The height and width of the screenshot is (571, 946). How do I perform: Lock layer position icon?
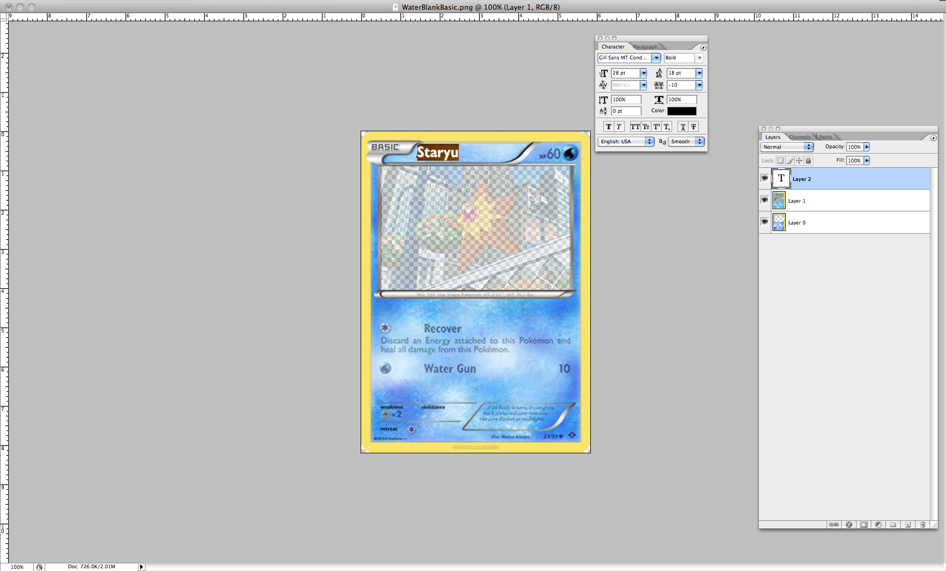pos(799,161)
